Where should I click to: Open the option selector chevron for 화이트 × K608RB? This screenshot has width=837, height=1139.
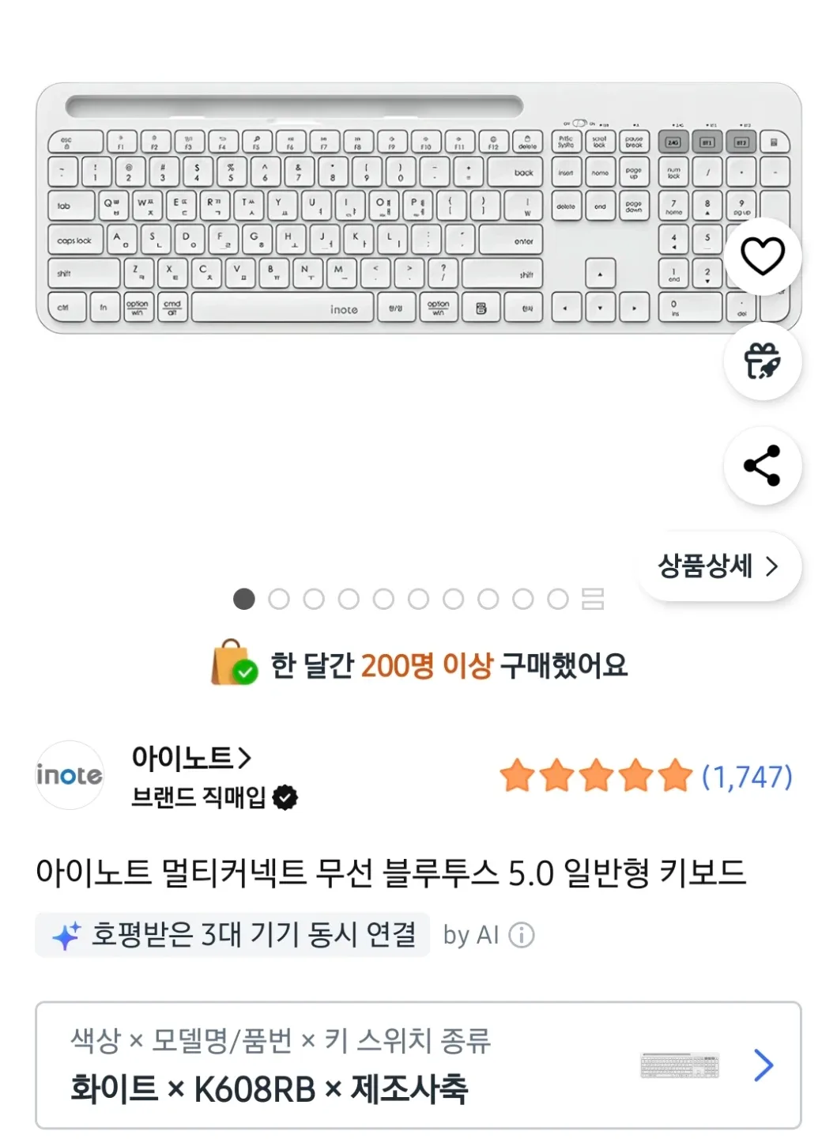pos(763,1065)
